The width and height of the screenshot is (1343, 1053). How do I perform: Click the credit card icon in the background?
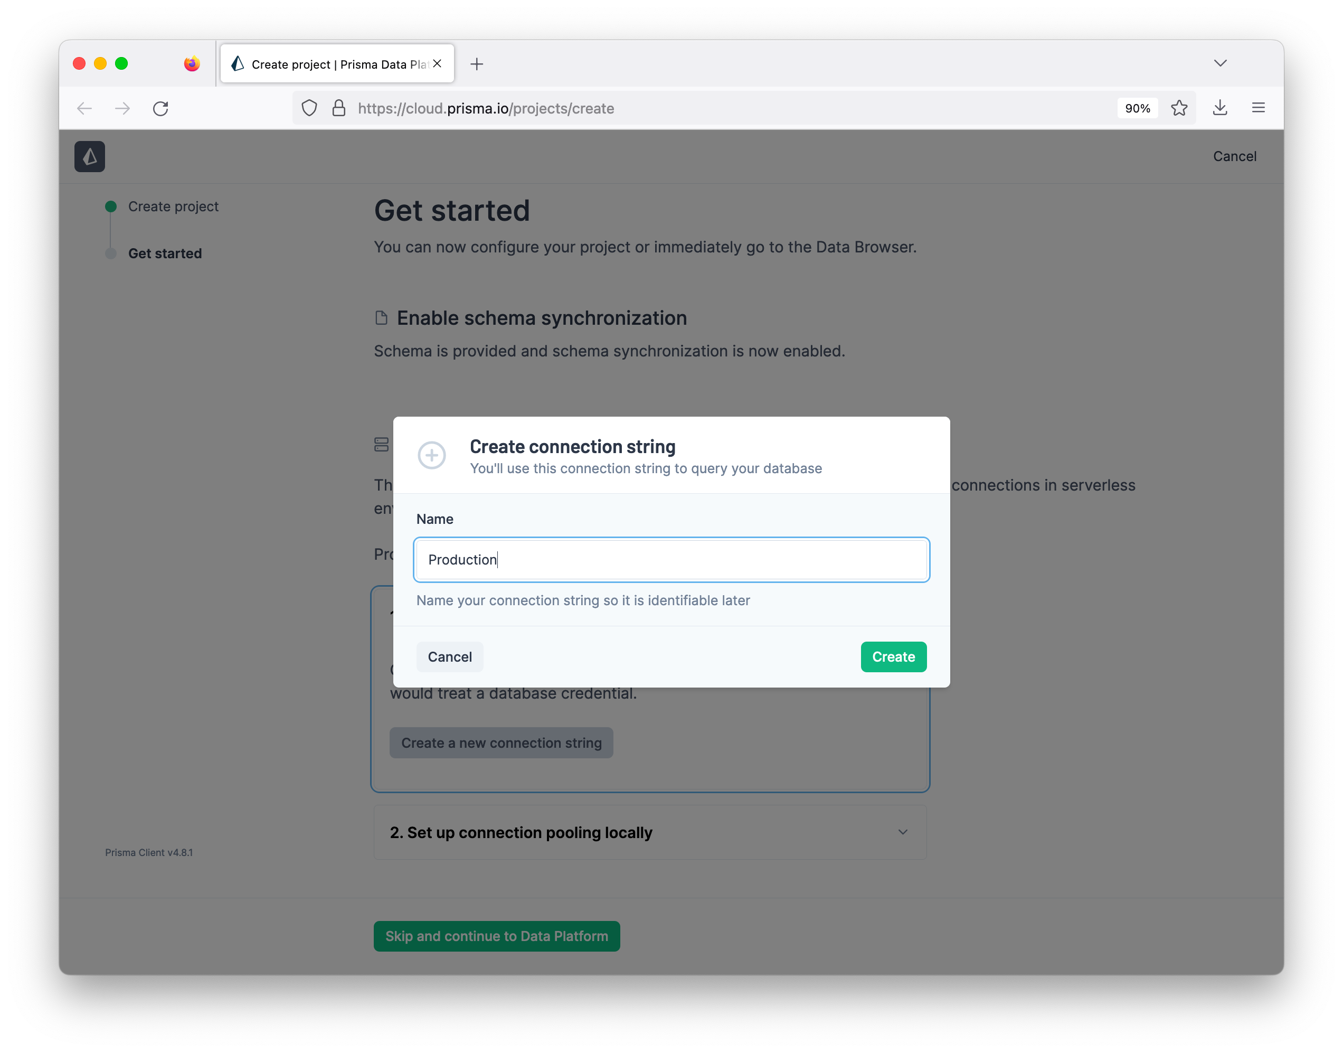(x=381, y=444)
